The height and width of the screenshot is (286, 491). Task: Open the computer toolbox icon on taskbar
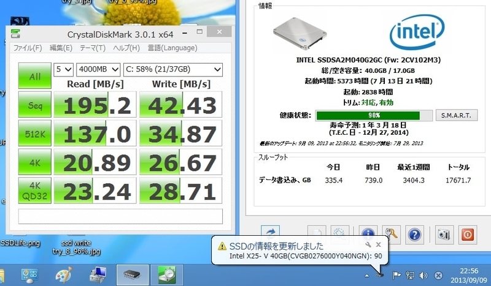tap(98, 275)
